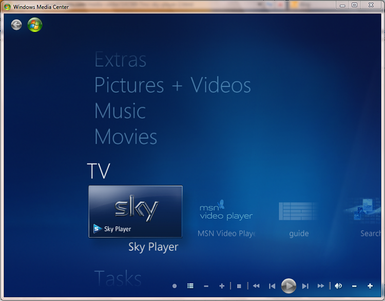Start playback with the round play button
This screenshot has height=301, width=385.
(288, 286)
